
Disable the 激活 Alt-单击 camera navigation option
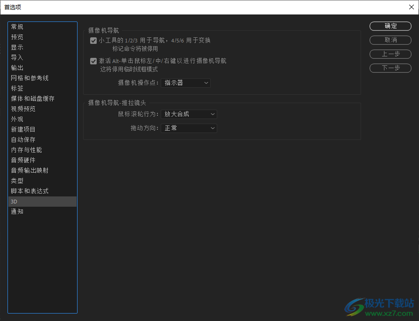click(x=93, y=61)
